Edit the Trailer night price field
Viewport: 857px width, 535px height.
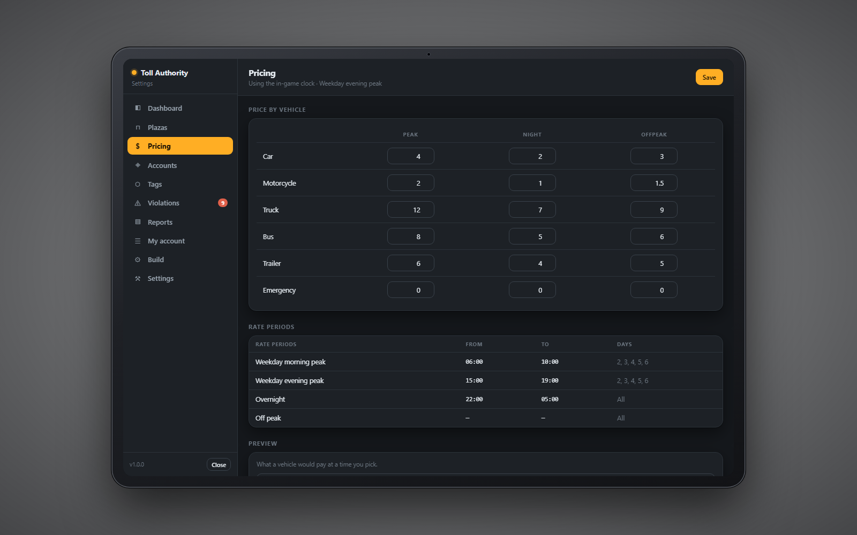click(x=532, y=263)
